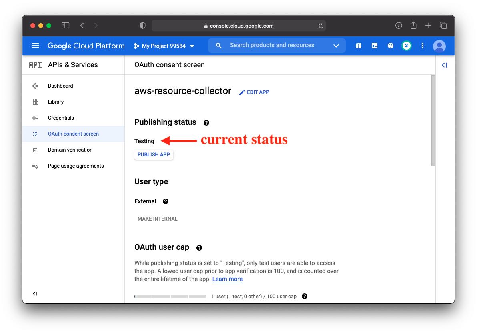Click the API logo beside APIs & Services
The width and height of the screenshot is (477, 333).
coord(35,65)
